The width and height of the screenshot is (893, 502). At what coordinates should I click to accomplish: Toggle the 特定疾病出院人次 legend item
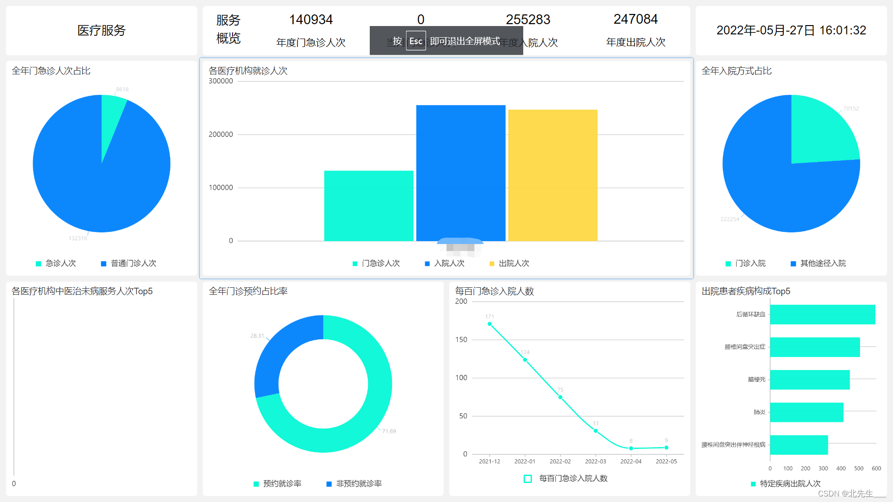pos(786,484)
